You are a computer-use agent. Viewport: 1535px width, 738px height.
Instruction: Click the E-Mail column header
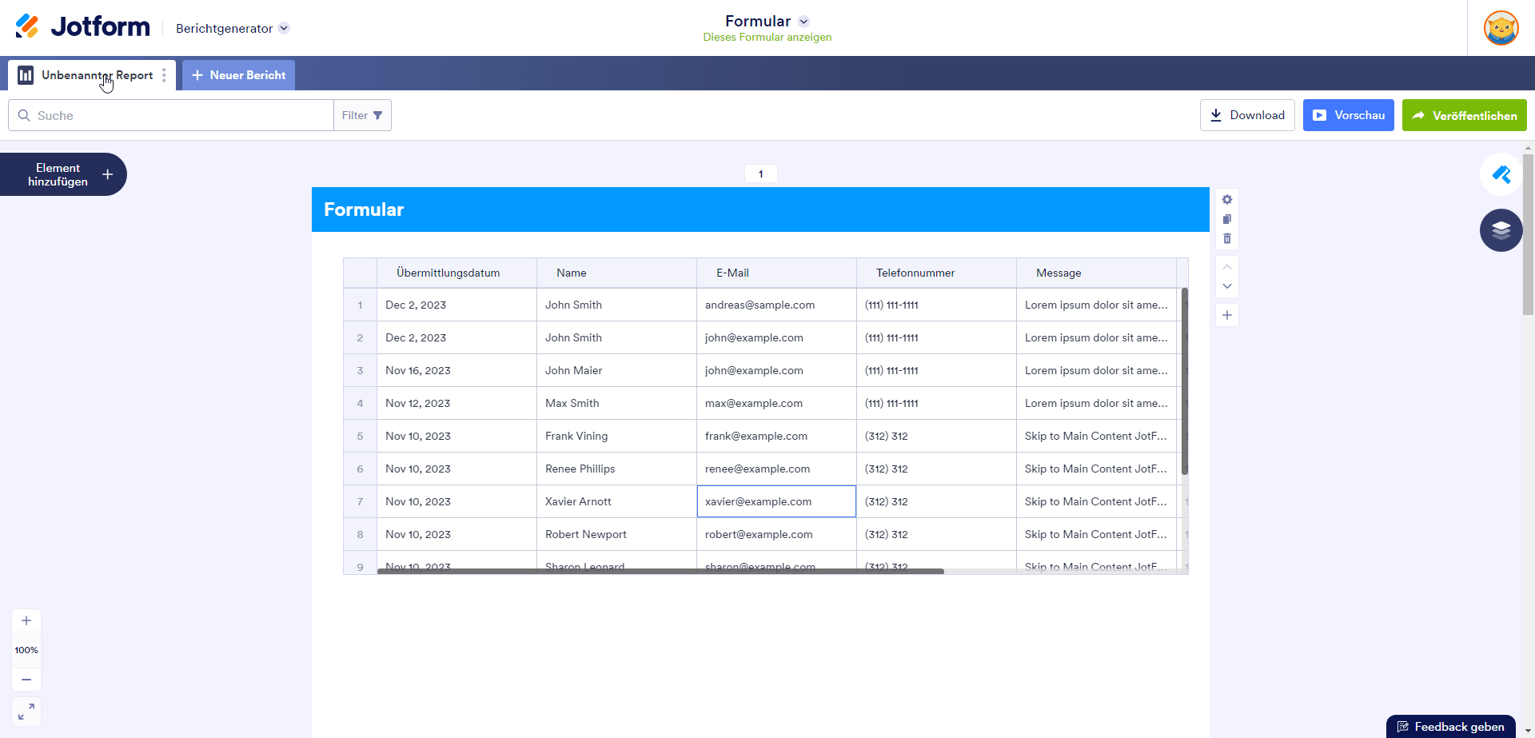click(x=776, y=273)
